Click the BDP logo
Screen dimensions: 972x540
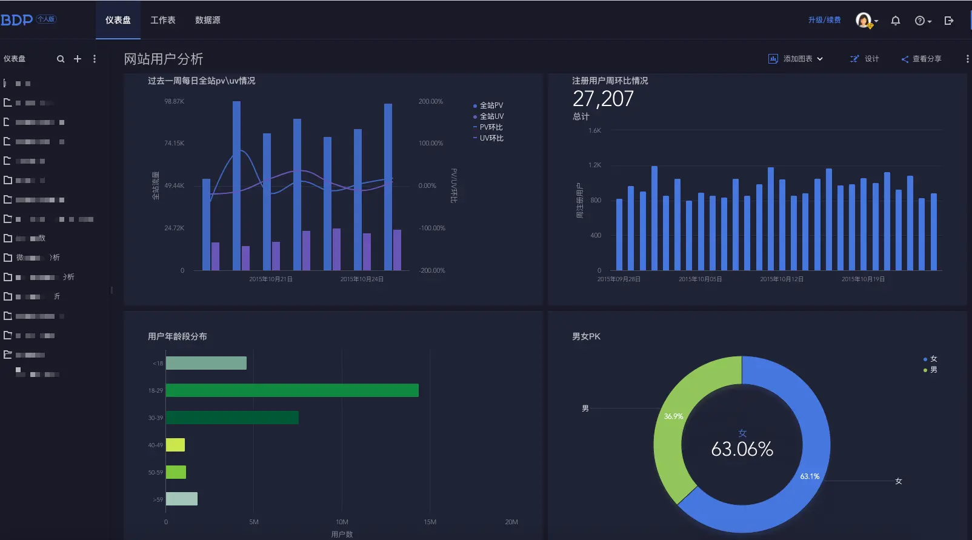(x=17, y=20)
